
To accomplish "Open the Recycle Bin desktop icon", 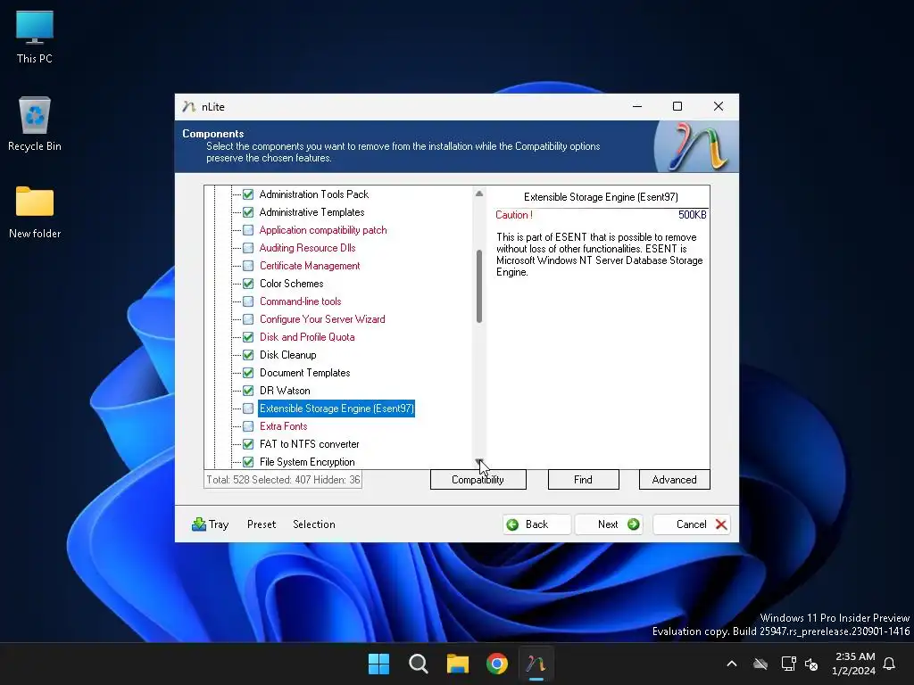I will [35, 124].
